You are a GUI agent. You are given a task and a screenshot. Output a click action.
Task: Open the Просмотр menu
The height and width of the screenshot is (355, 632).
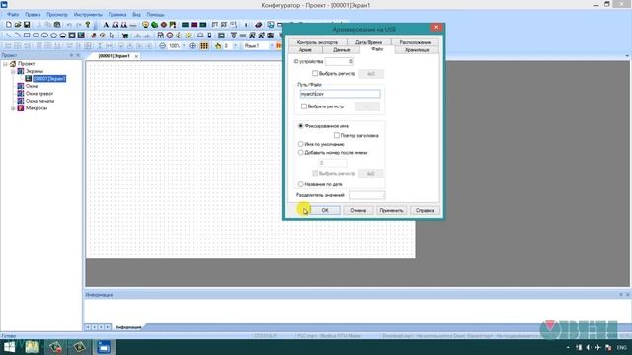coord(57,14)
